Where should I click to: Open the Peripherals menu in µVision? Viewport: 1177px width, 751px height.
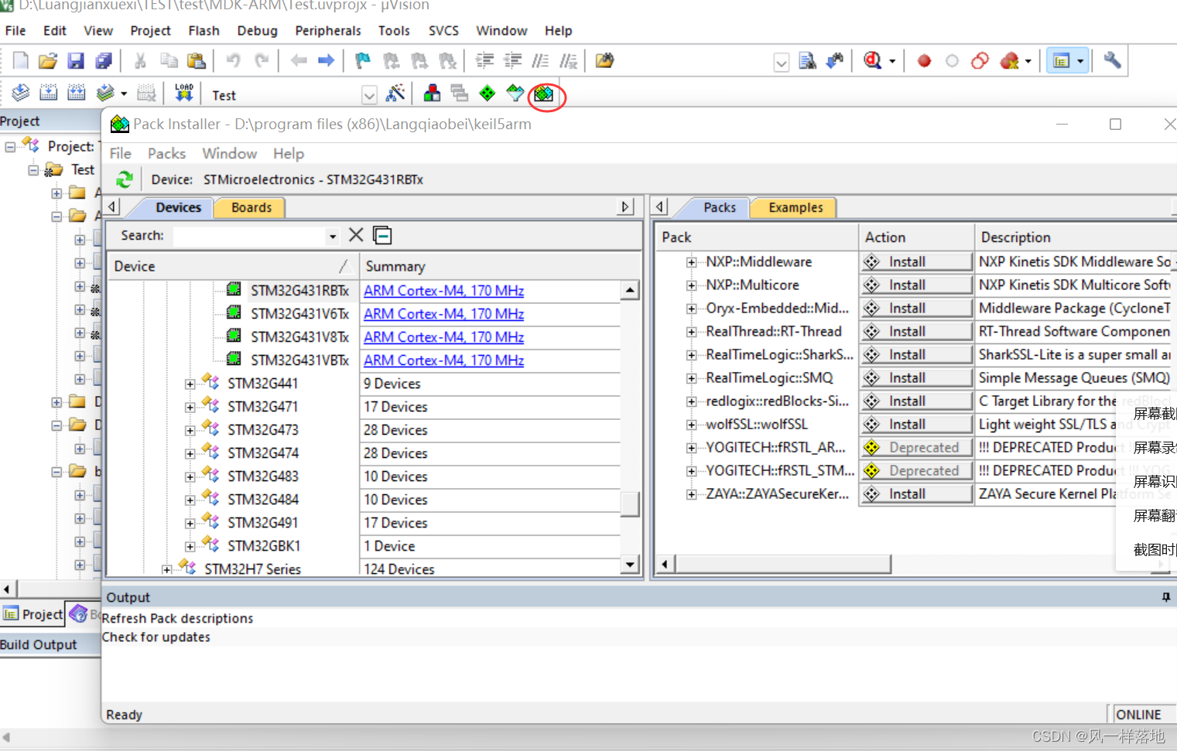(x=328, y=31)
